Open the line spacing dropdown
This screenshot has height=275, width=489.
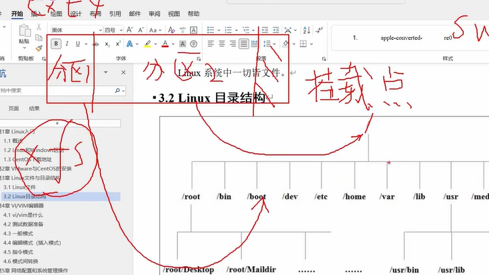point(267,44)
